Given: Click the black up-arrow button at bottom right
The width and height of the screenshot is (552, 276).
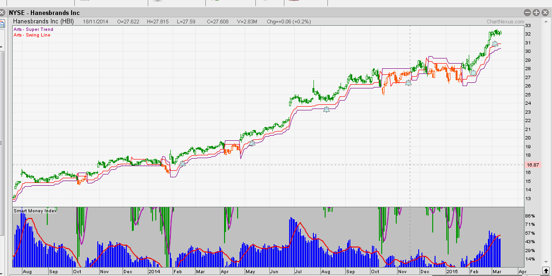Looking at the screenshot, I should 545,271.
